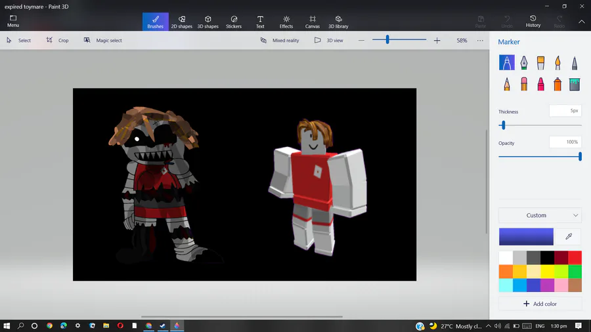The height and width of the screenshot is (332, 591).
Task: Click the Thickness value field
Action: click(565, 111)
